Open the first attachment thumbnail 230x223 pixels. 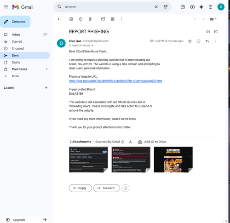click(x=88, y=160)
